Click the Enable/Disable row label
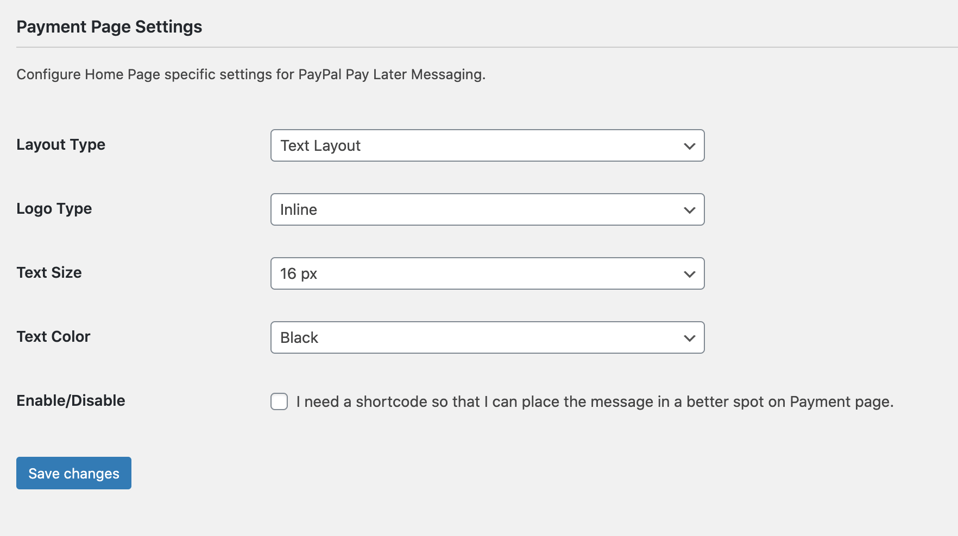Image resolution: width=958 pixels, height=536 pixels. coord(71,400)
